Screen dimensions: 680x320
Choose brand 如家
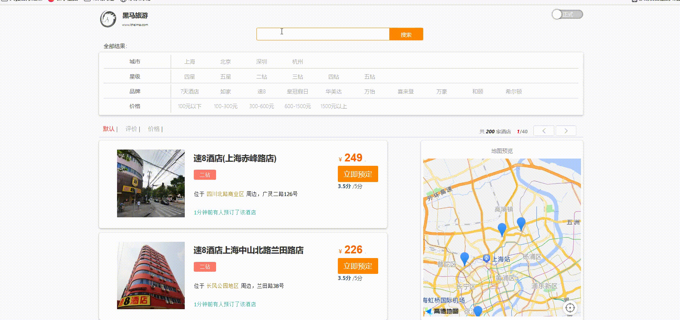point(226,92)
